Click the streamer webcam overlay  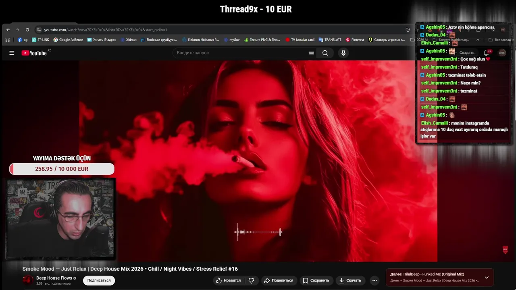60,218
